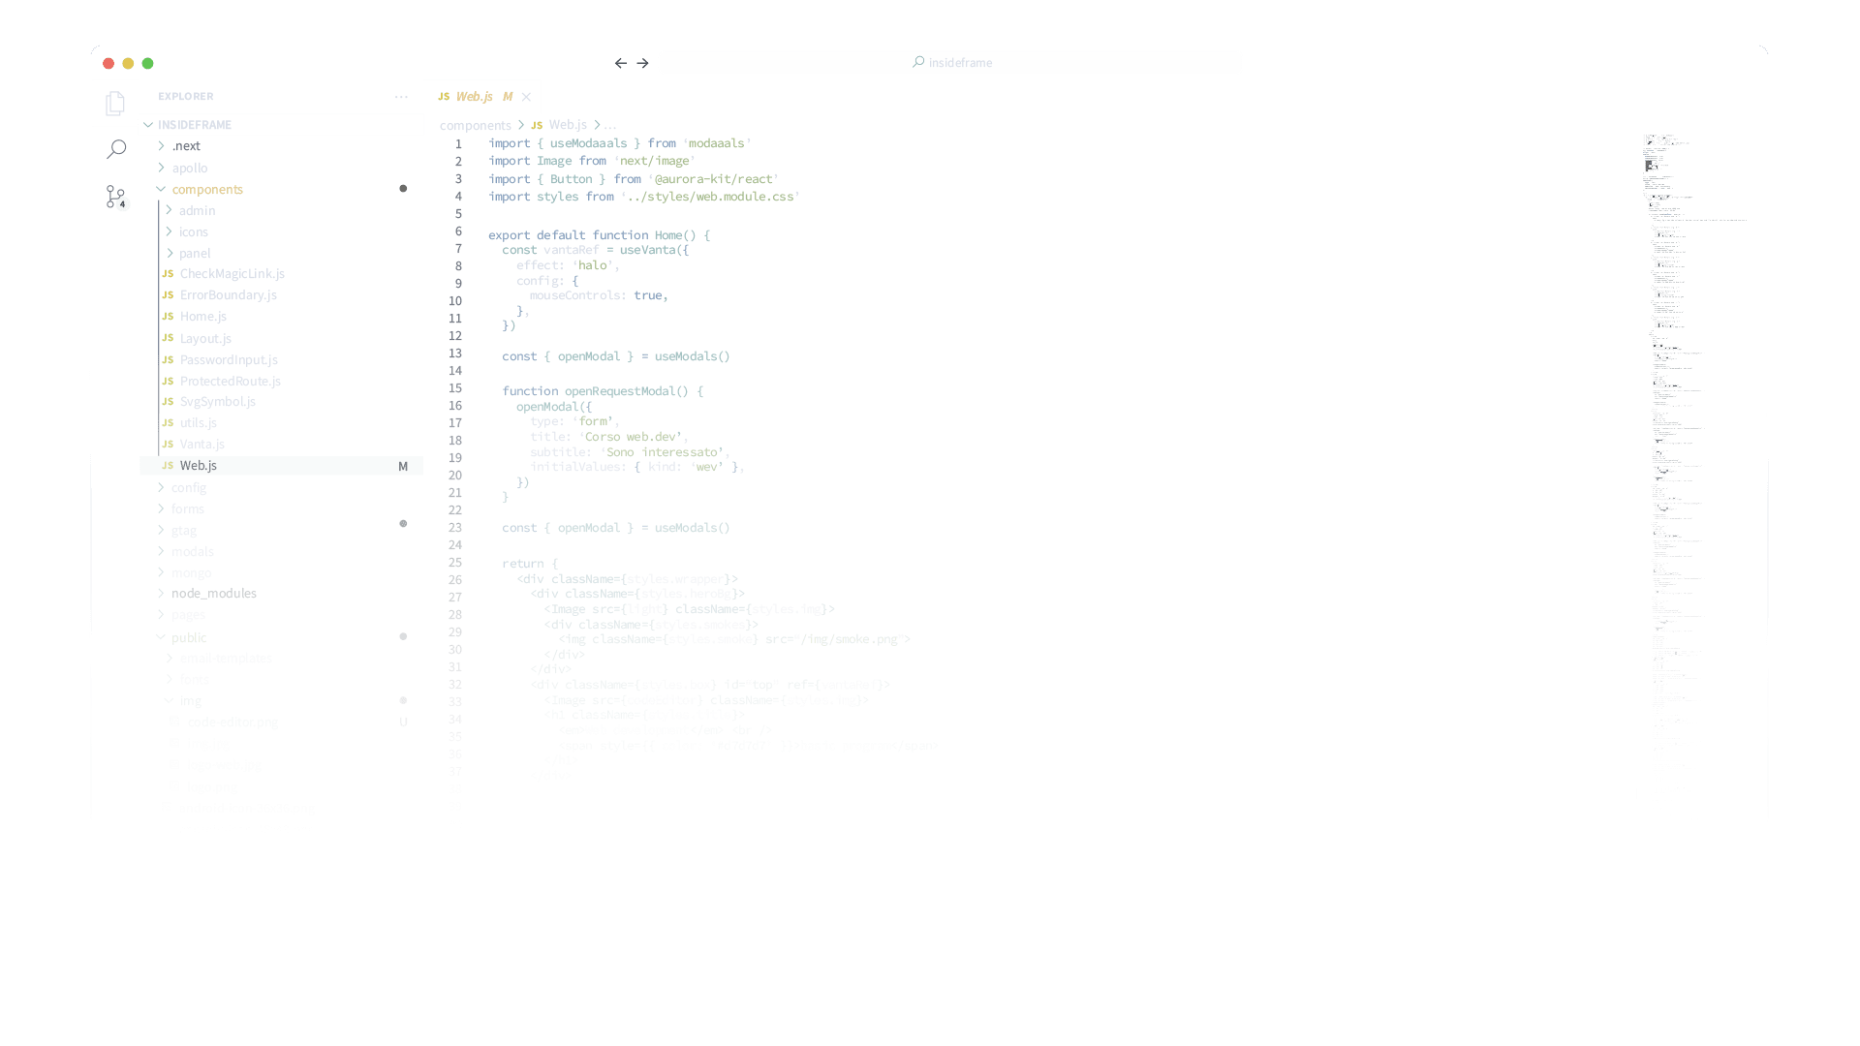Click the insideframe command search box
The width and height of the screenshot is (1860, 1046).
point(952,63)
